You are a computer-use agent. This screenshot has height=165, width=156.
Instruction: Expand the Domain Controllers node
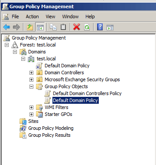(x=31, y=73)
